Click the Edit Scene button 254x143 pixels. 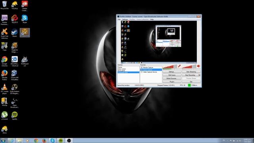point(172,75)
